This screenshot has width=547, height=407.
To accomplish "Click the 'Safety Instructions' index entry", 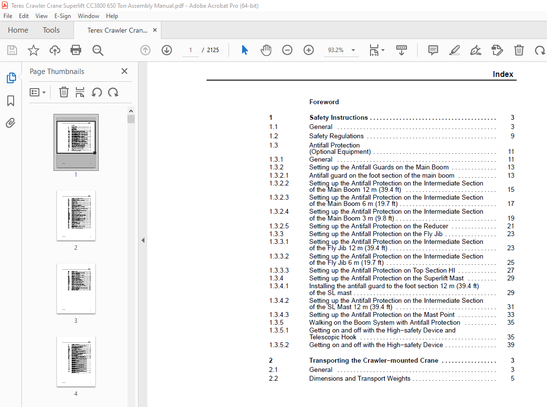I will pyautogui.click(x=338, y=118).
